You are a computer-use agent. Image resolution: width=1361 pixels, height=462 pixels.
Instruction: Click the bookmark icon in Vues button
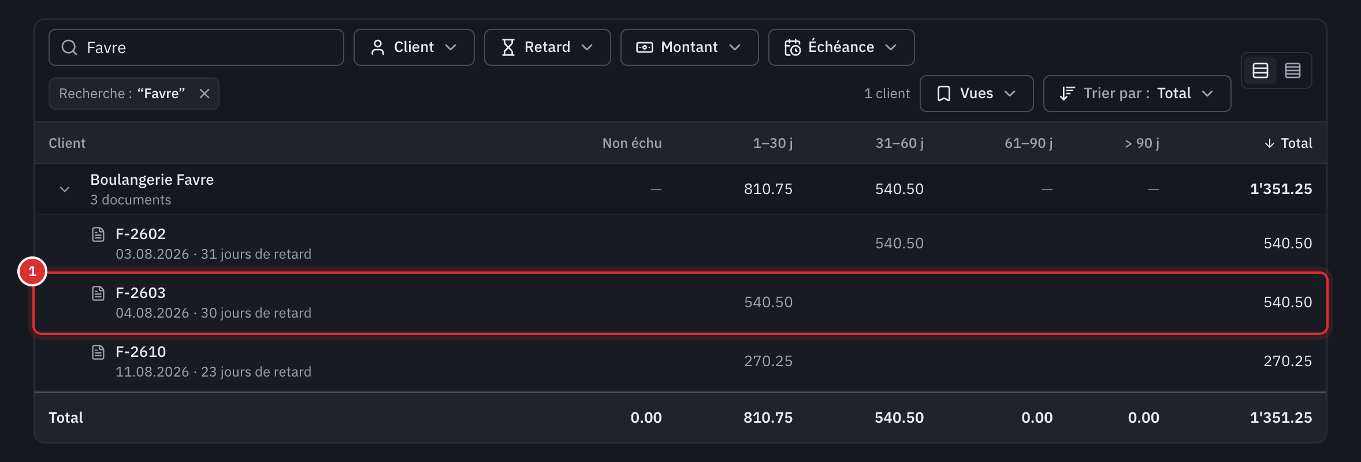(944, 94)
